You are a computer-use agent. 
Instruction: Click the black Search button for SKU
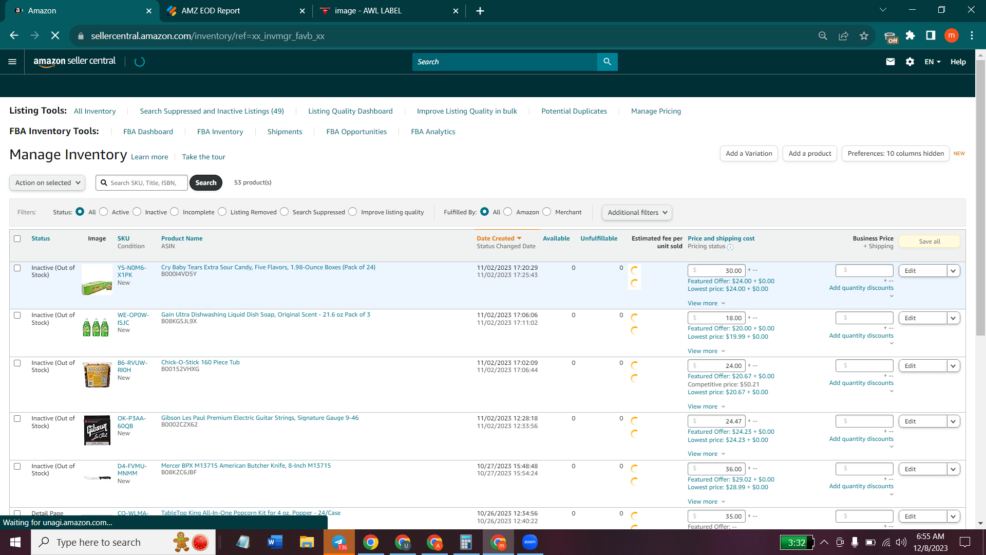[205, 182]
